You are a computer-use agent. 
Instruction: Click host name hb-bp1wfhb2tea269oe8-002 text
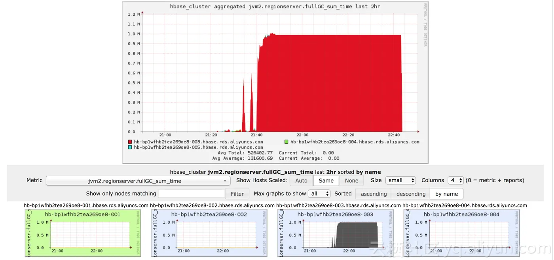pyautogui.click(x=212, y=205)
